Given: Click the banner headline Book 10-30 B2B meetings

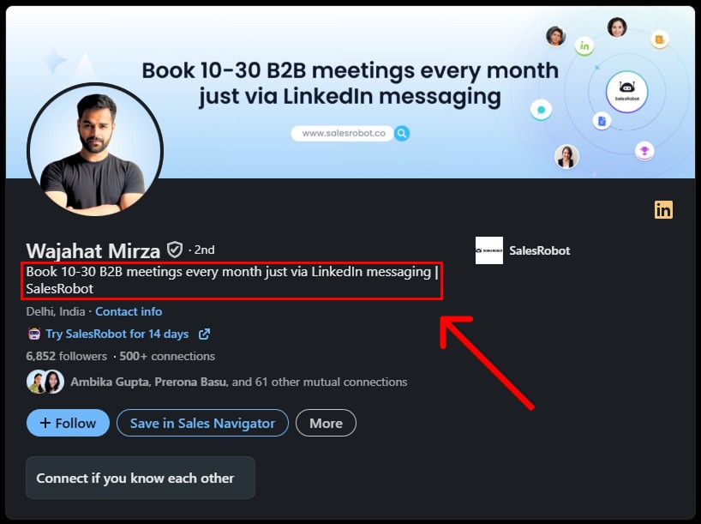Looking at the screenshot, I should pos(350,83).
